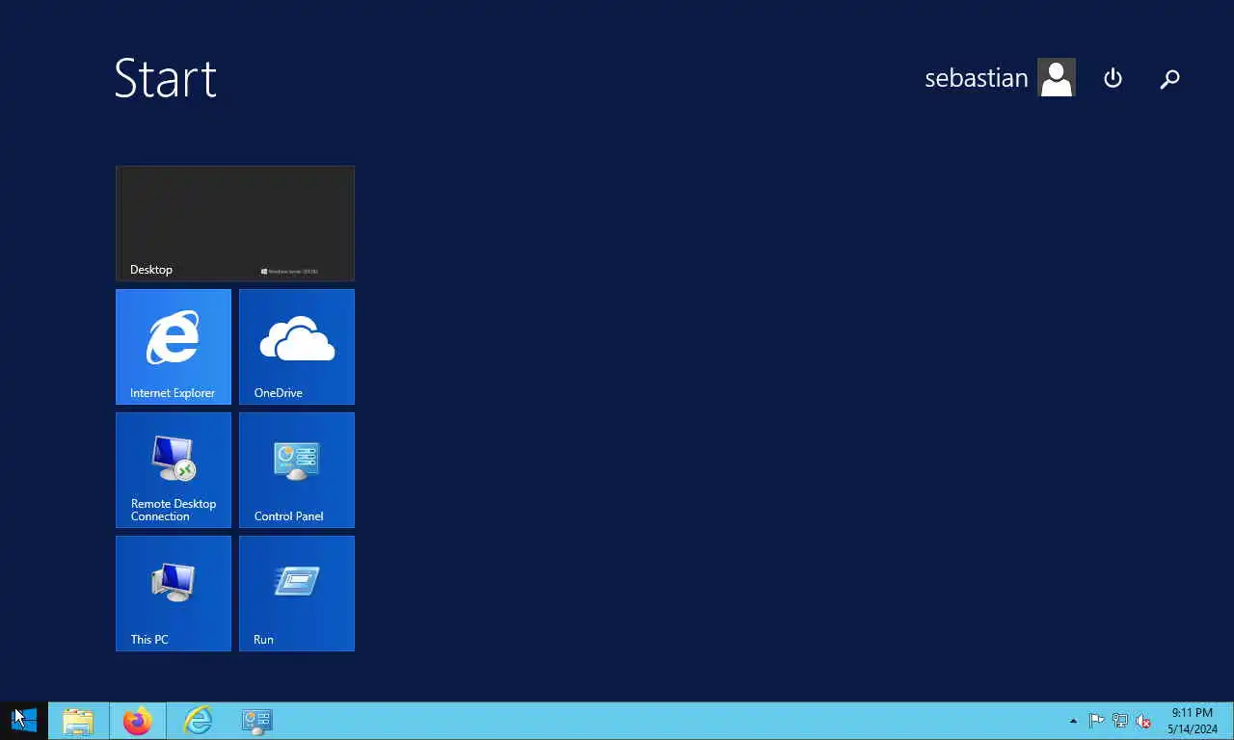This screenshot has width=1234, height=740.
Task: Click the power options button
Action: coord(1113,78)
